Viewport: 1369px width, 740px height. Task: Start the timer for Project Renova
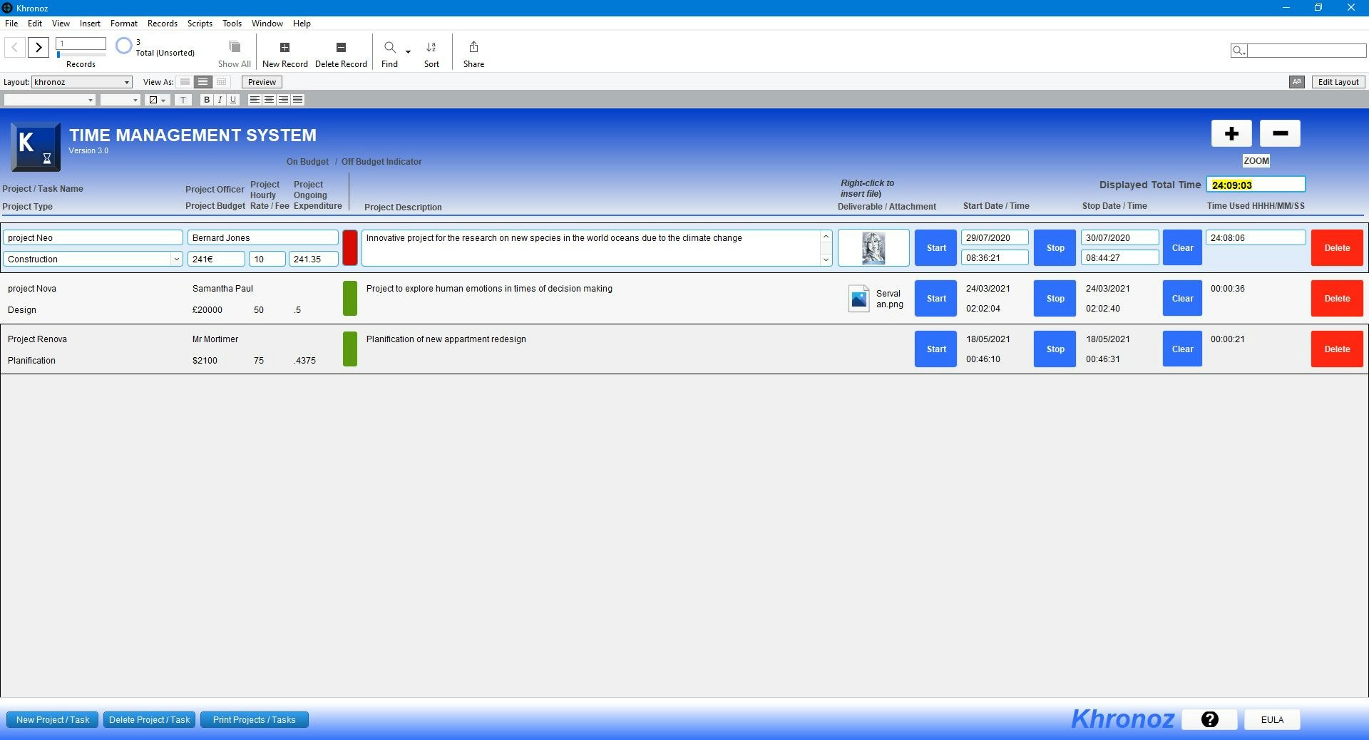(935, 349)
